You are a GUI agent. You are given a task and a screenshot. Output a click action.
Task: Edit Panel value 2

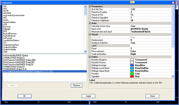(x=151, y=48)
